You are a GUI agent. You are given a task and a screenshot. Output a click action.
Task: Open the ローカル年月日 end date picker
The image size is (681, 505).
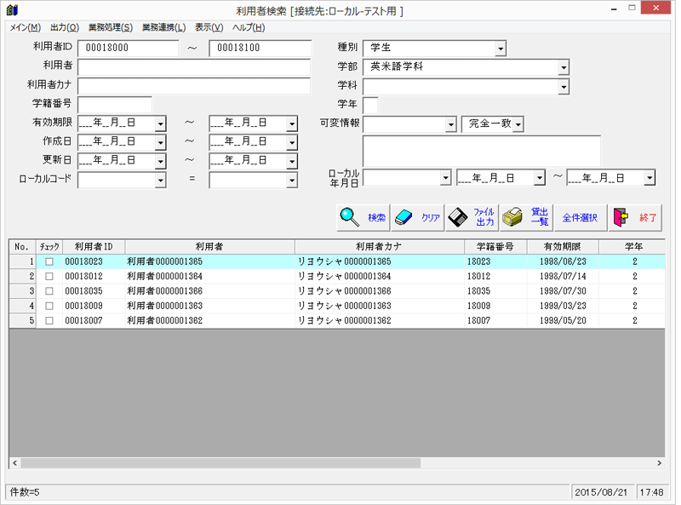point(650,178)
